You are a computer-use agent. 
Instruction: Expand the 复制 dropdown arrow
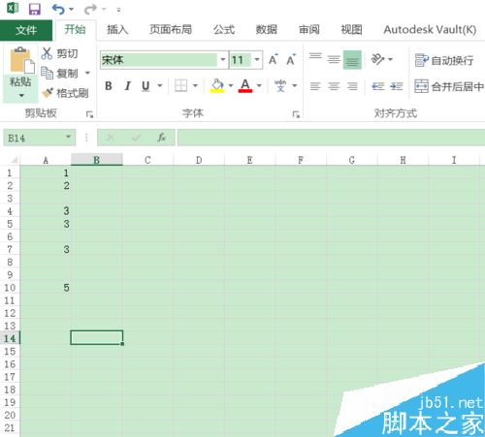(87, 73)
